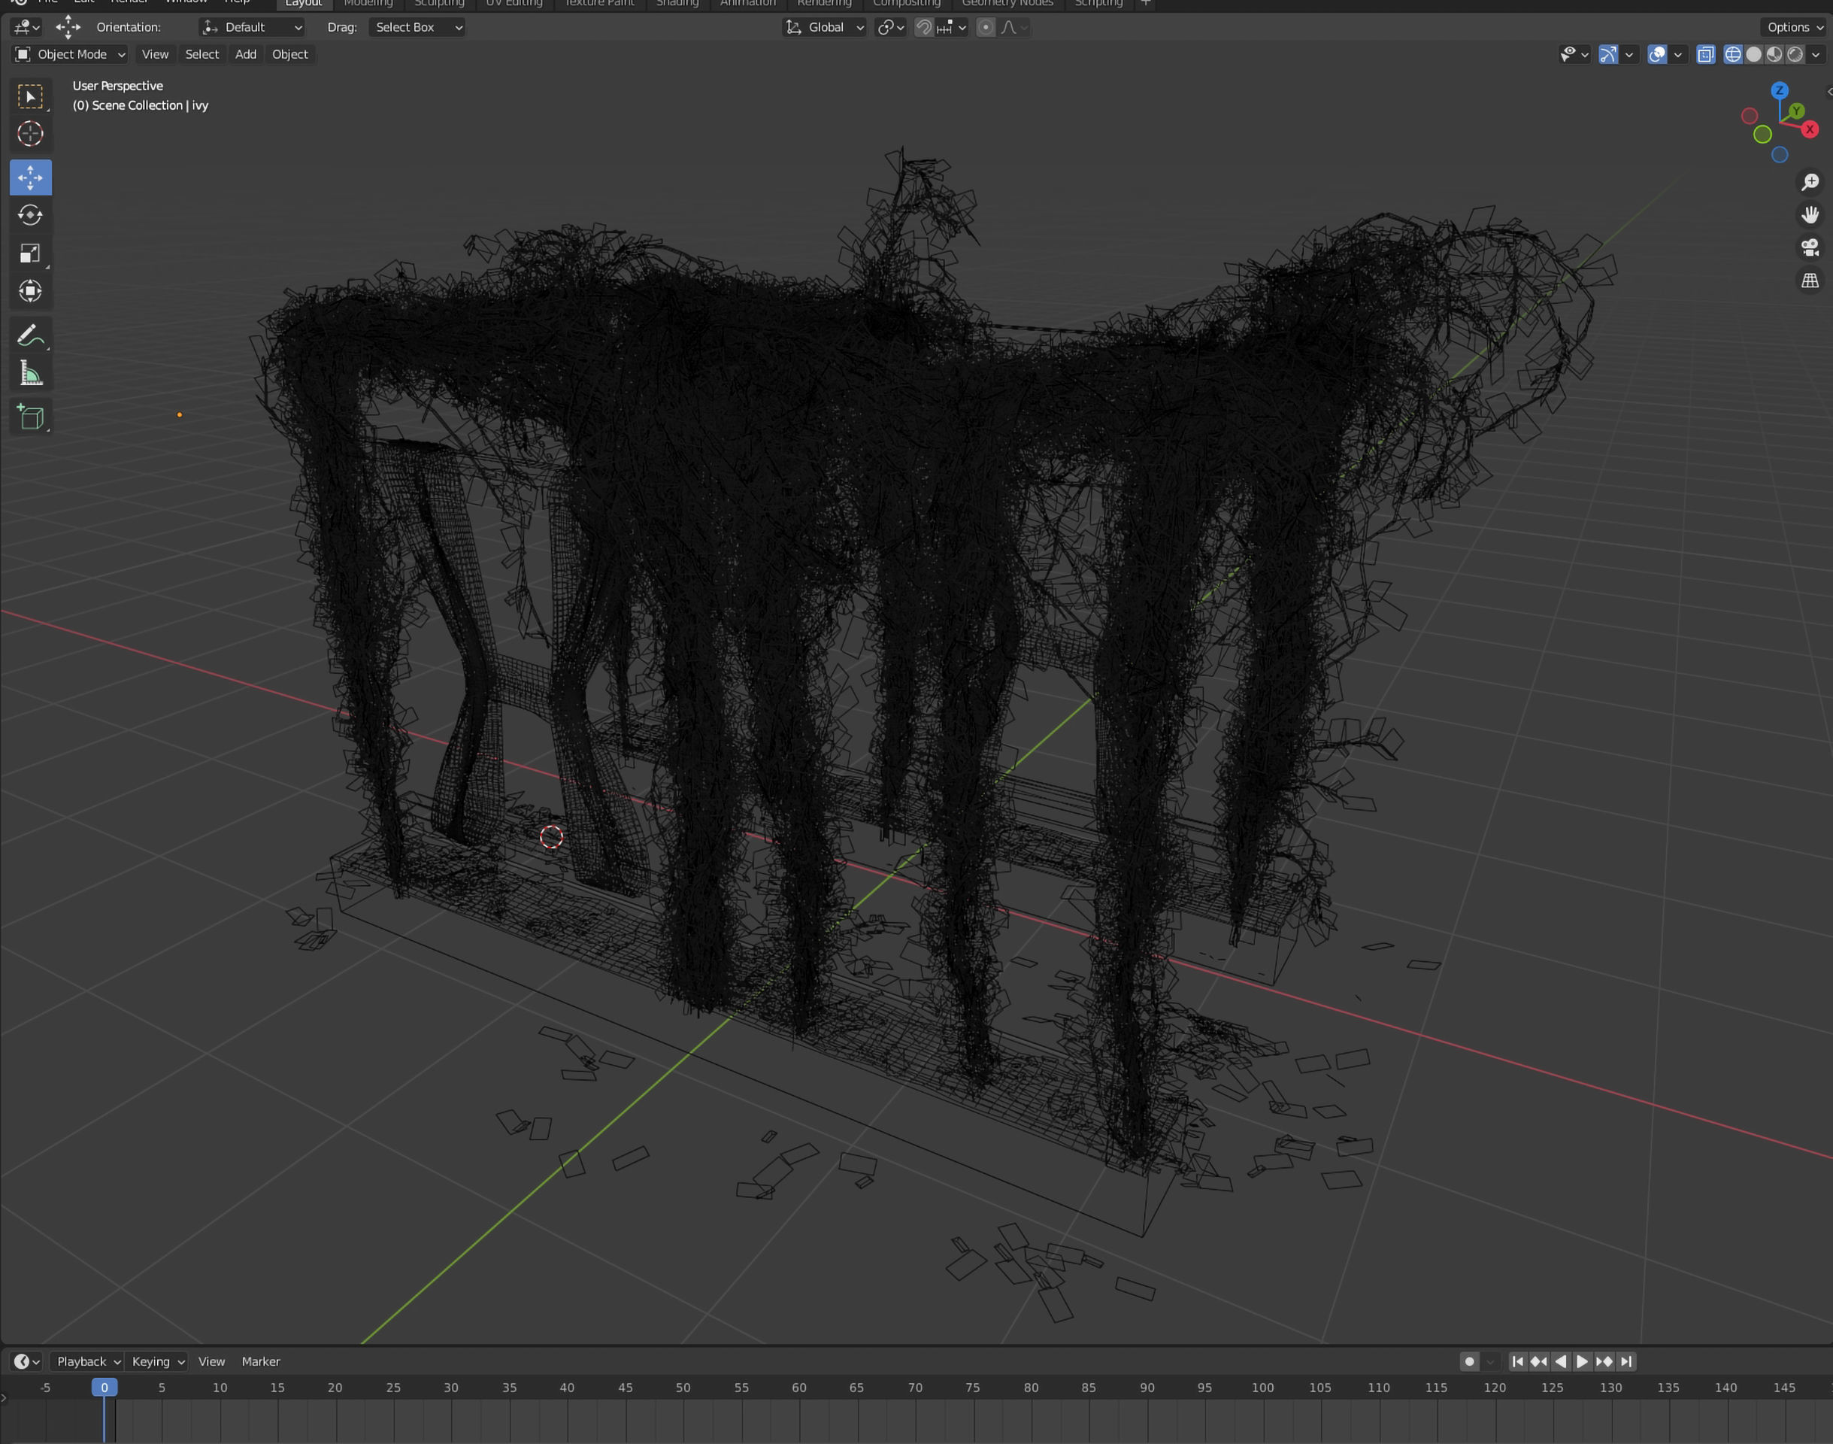Open the Select menu
Image resolution: width=1833 pixels, height=1444 pixels.
pos(202,54)
